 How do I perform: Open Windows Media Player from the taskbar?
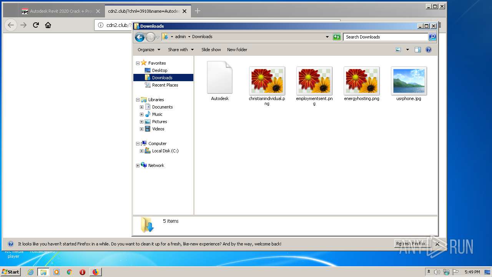57,272
